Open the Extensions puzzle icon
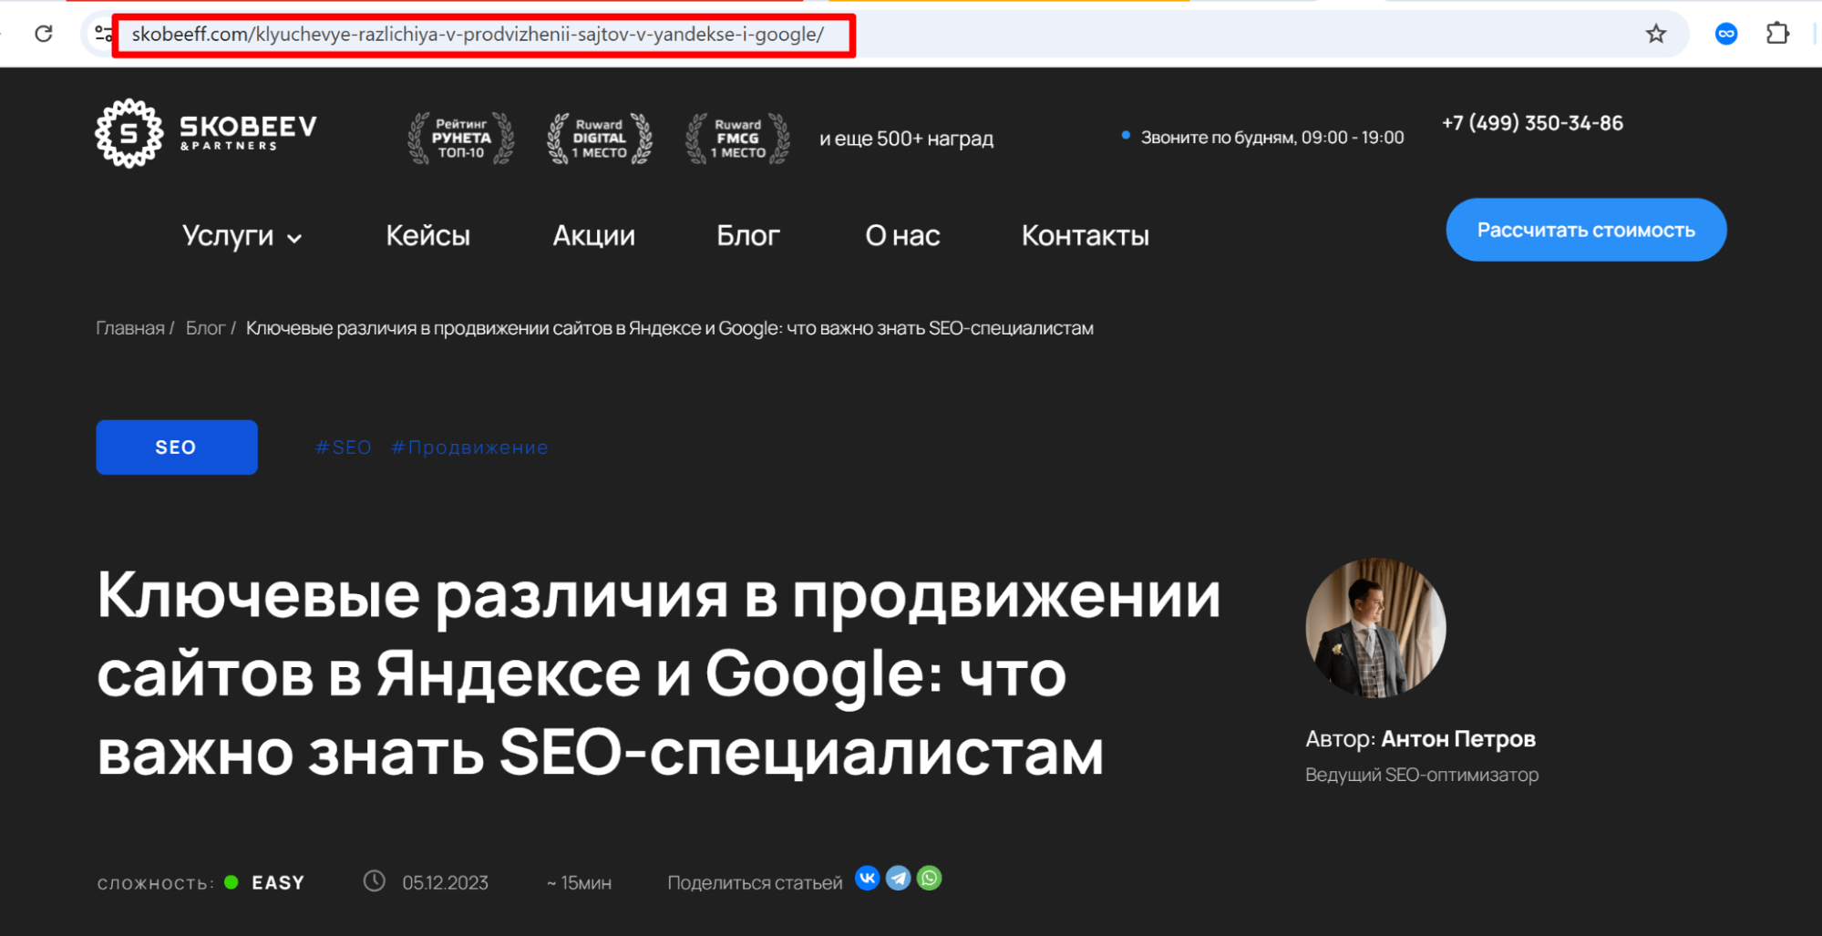1822x936 pixels. [1777, 34]
